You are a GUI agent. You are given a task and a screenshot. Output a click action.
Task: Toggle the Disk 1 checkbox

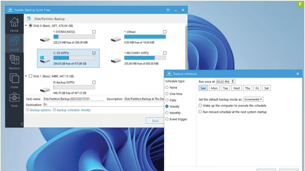30,76
